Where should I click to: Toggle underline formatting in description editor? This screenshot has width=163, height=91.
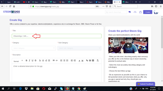(x=32, y=60)
